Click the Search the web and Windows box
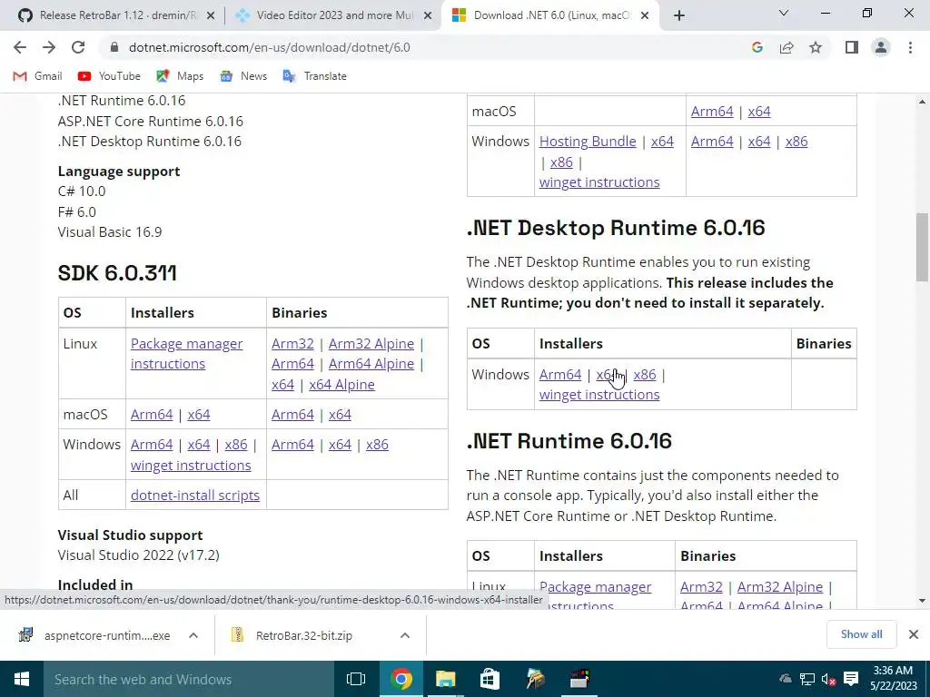Screen dimensions: 930x697 tap(189, 679)
